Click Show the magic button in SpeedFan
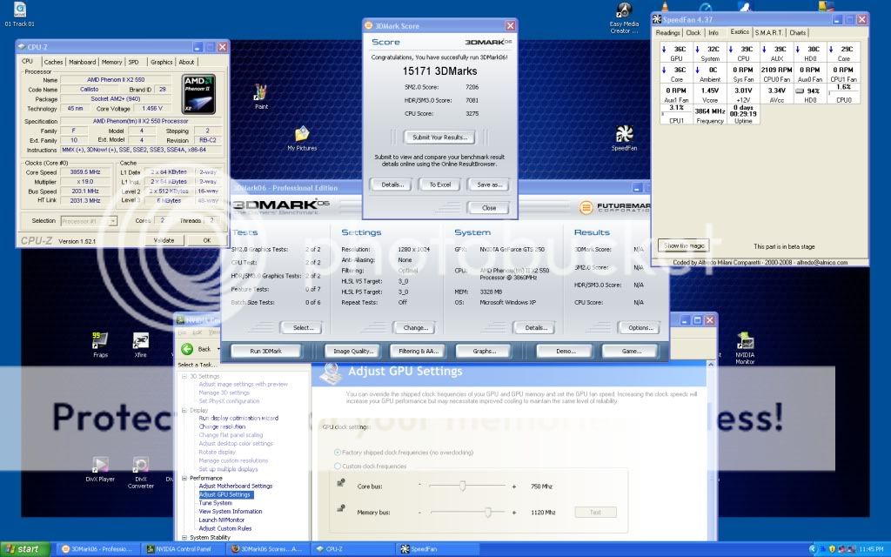Viewport: 891px width, 557px height. point(684,246)
